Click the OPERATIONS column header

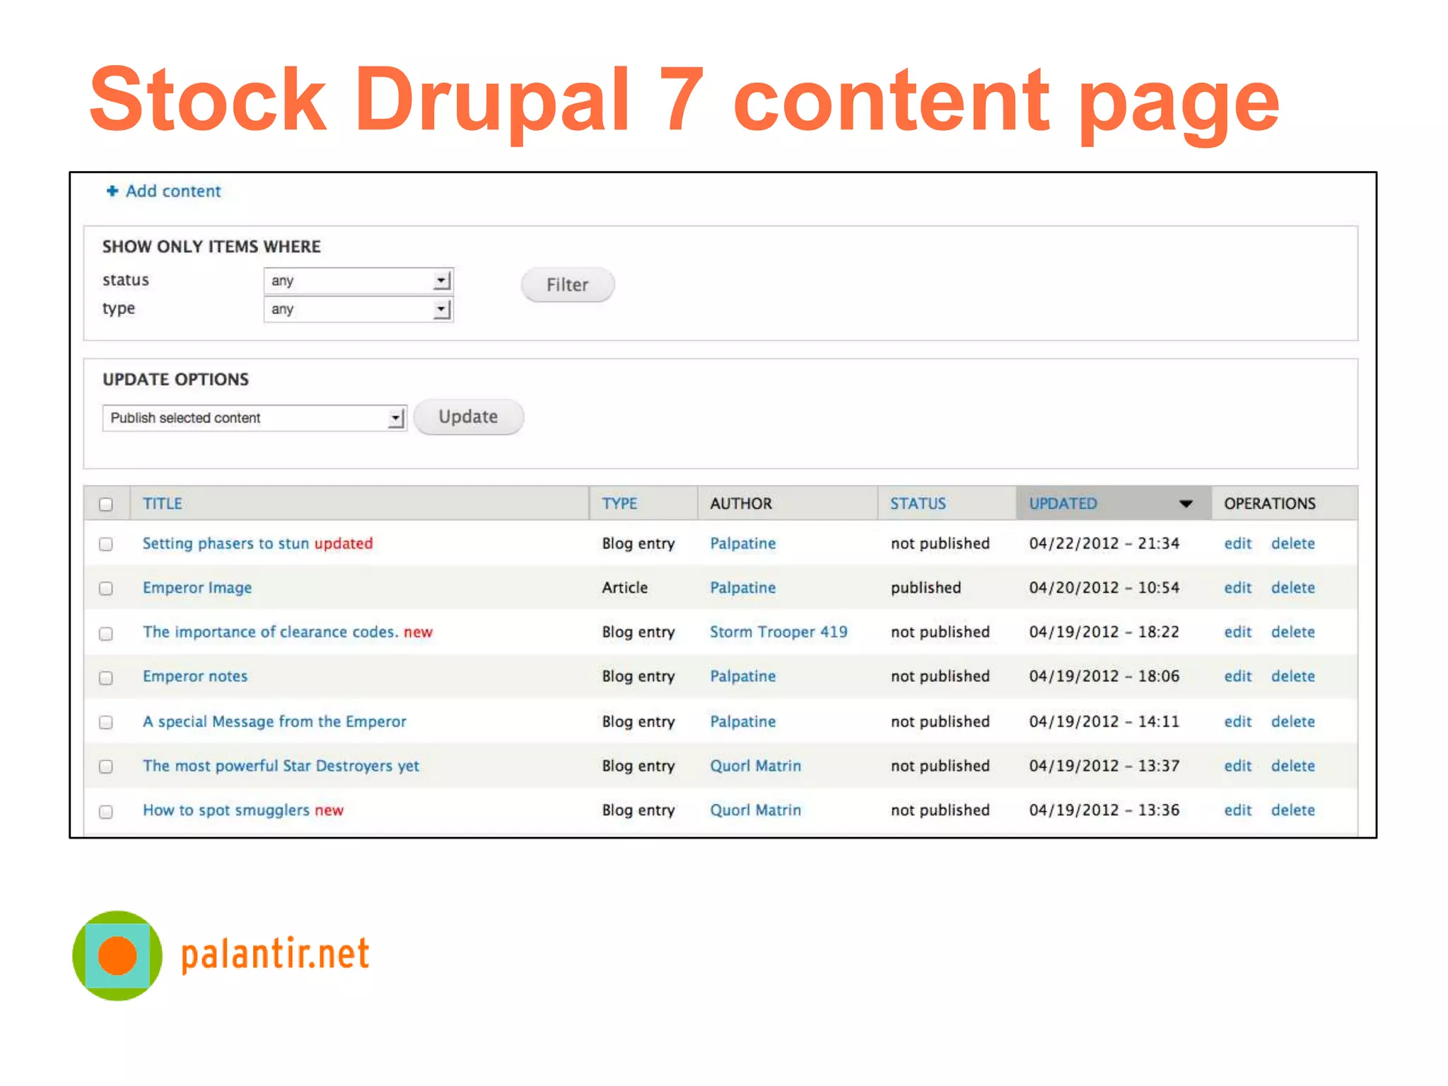point(1270,503)
